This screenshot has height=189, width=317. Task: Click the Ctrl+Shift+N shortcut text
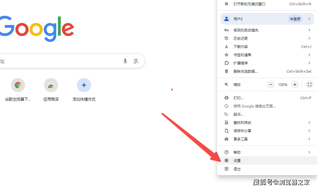coord(300,4)
